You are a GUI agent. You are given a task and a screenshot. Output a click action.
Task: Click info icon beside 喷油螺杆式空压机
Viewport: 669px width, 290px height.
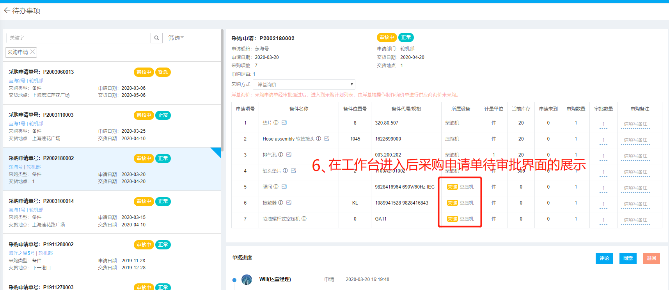304,219
